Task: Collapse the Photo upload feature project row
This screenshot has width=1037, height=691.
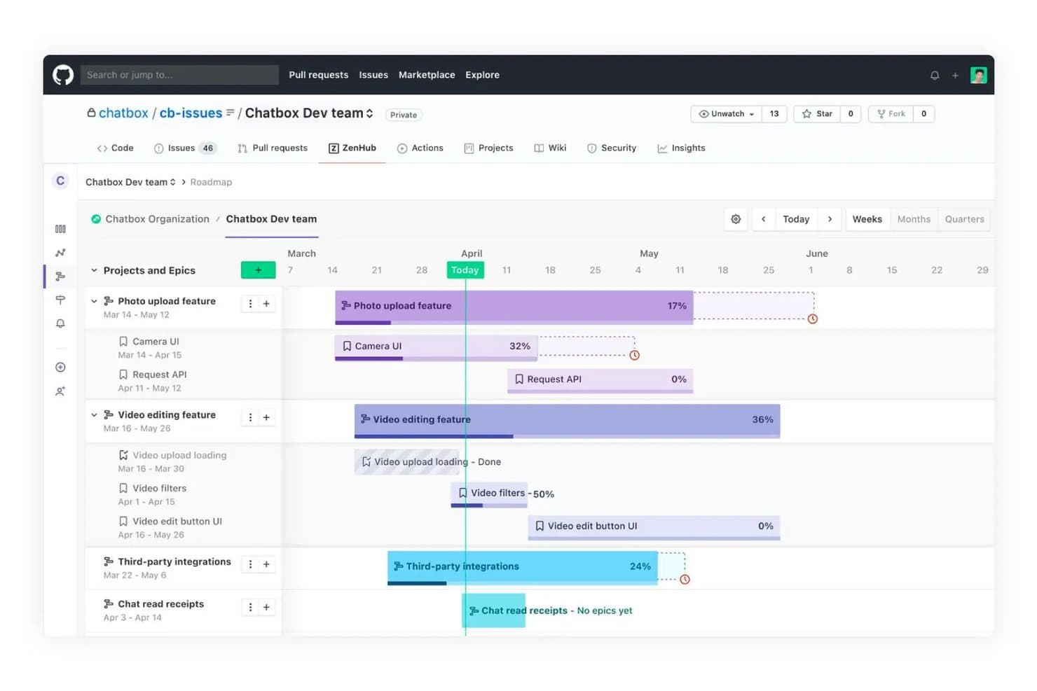Action: click(x=94, y=301)
